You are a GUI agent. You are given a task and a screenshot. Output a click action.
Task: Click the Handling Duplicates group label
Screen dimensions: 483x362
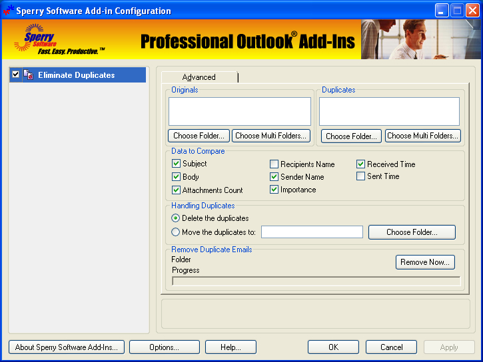(x=203, y=206)
